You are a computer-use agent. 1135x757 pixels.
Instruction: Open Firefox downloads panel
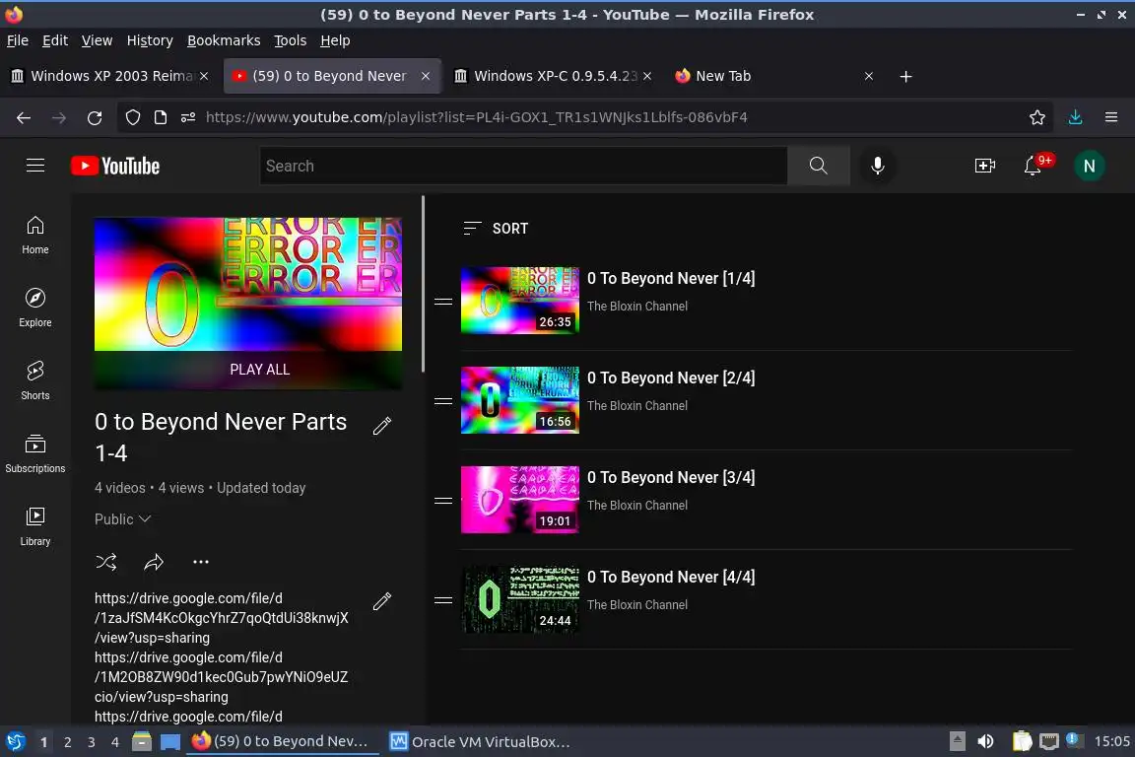click(x=1076, y=117)
